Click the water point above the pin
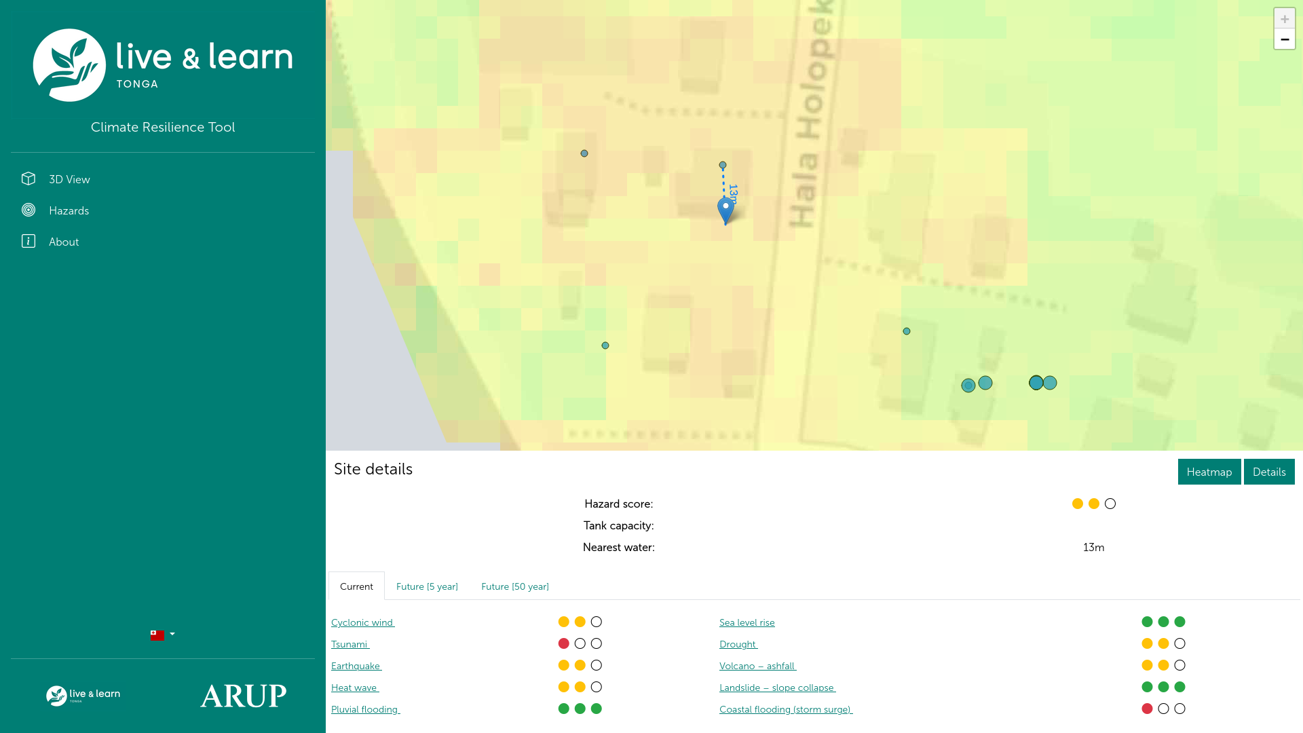The height and width of the screenshot is (733, 1303). click(723, 165)
